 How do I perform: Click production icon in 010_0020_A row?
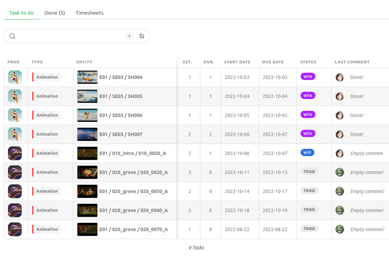(15, 153)
